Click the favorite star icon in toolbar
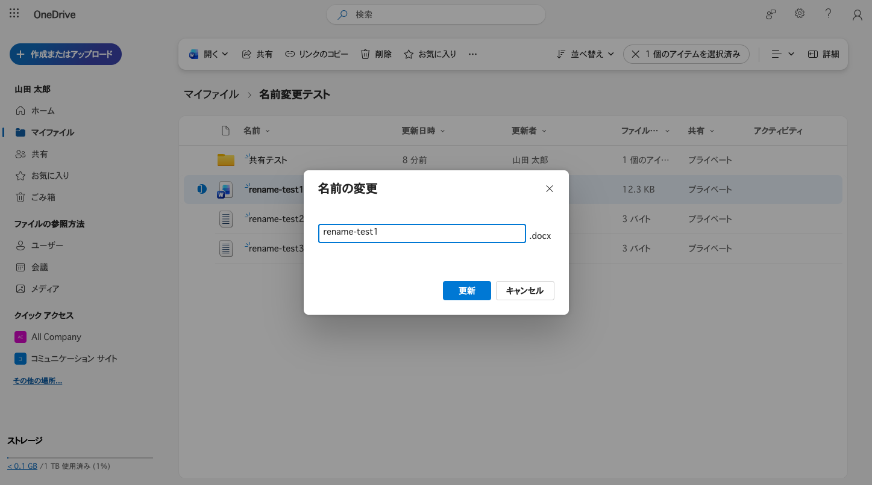This screenshot has width=872, height=485. pyautogui.click(x=409, y=54)
